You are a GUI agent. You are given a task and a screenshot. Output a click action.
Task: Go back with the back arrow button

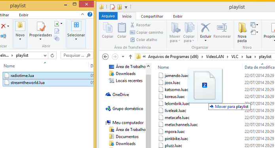(105, 57)
